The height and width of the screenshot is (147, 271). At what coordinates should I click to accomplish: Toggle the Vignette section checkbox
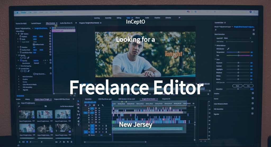[x=253, y=114]
